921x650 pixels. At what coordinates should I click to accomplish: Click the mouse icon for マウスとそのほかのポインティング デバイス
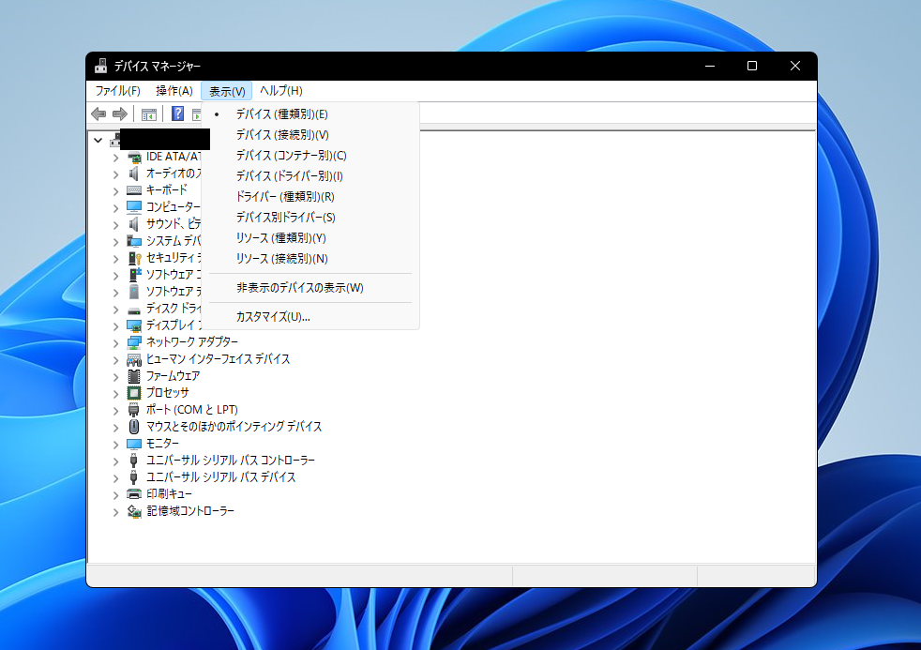click(x=134, y=427)
